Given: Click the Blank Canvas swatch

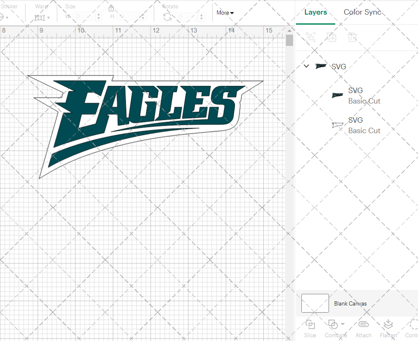Looking at the screenshot, I should click(x=315, y=303).
